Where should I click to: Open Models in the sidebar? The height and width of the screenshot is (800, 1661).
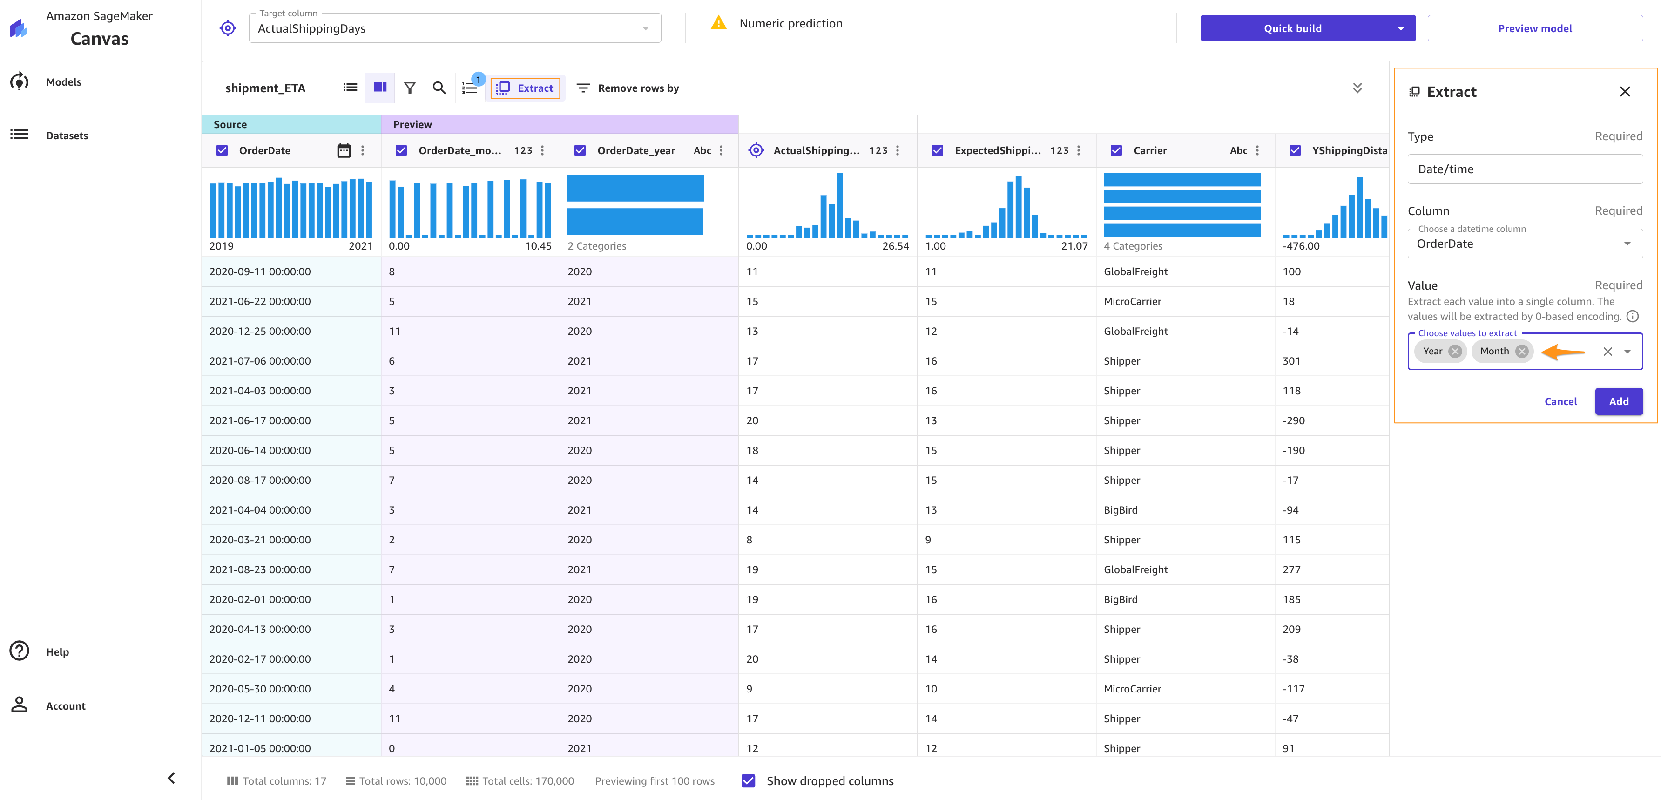coord(64,82)
